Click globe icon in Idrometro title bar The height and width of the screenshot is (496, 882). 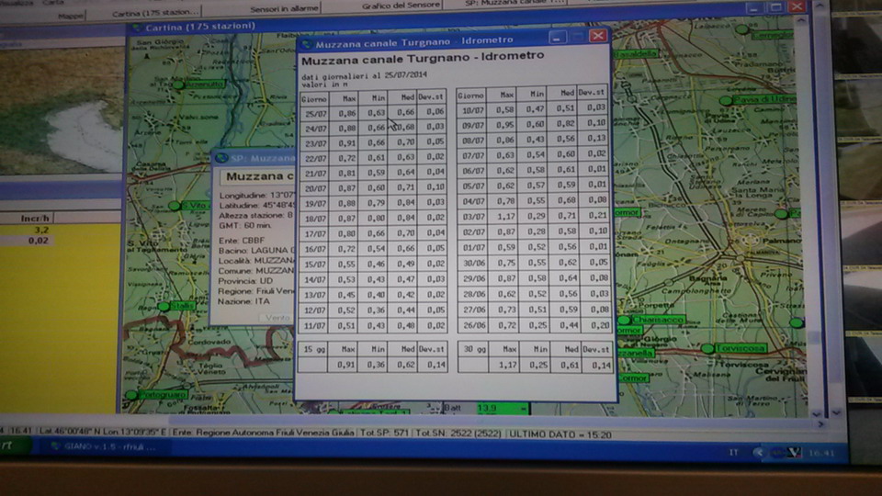pos(307,41)
